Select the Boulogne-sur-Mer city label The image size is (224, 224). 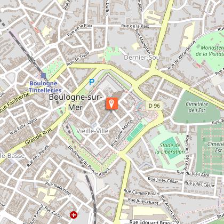[76, 102]
